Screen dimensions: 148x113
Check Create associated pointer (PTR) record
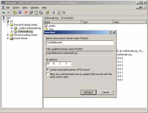47,70
